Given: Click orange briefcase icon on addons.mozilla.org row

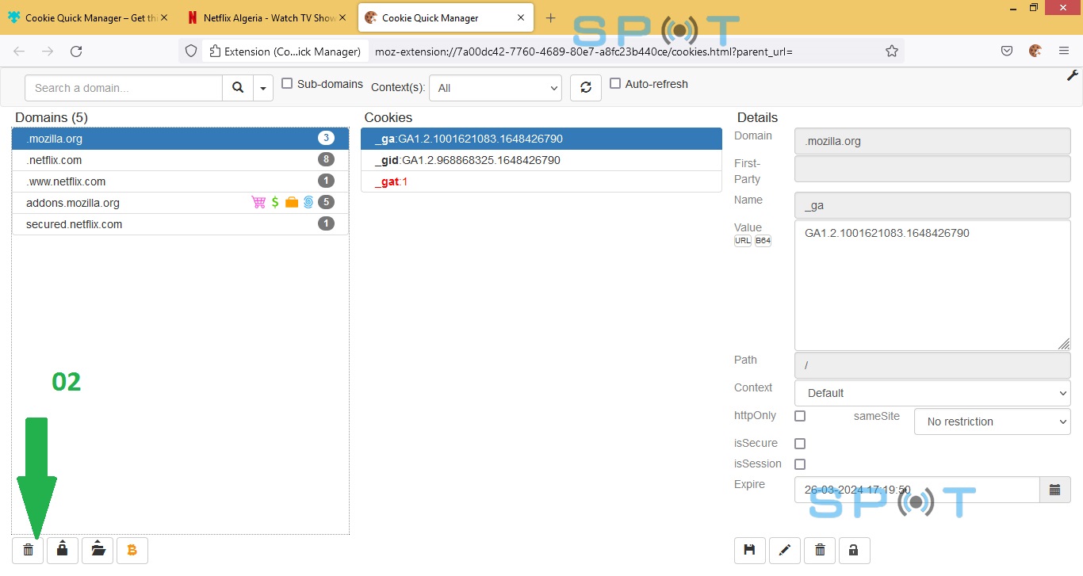Looking at the screenshot, I should pyautogui.click(x=292, y=203).
